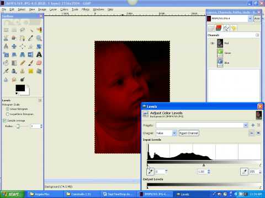
Task: Select the Alignment tool
Action: point(22,46)
